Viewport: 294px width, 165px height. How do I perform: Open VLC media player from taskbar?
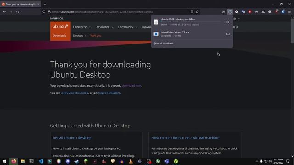click(x=130, y=161)
